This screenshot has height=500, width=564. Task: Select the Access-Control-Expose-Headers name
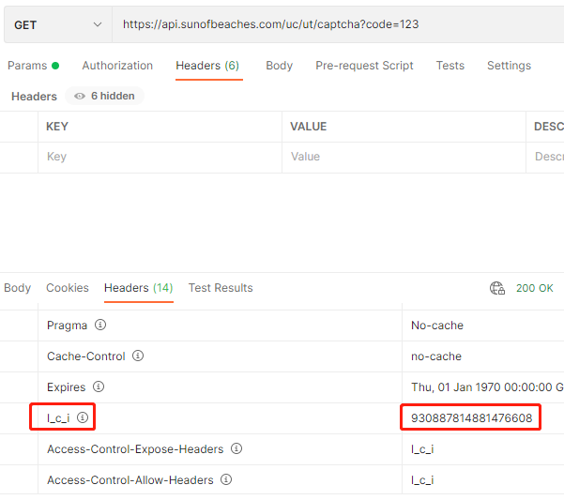coord(135,449)
